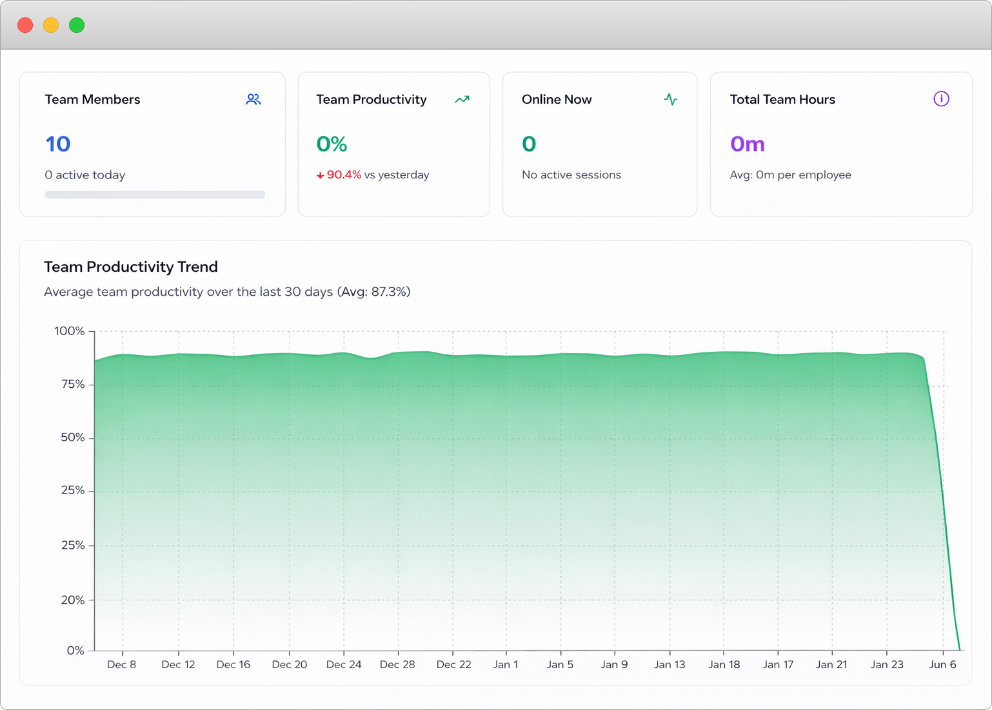This screenshot has width=992, height=710.
Task: Select the Dec 28 date axis label
Action: tap(397, 664)
